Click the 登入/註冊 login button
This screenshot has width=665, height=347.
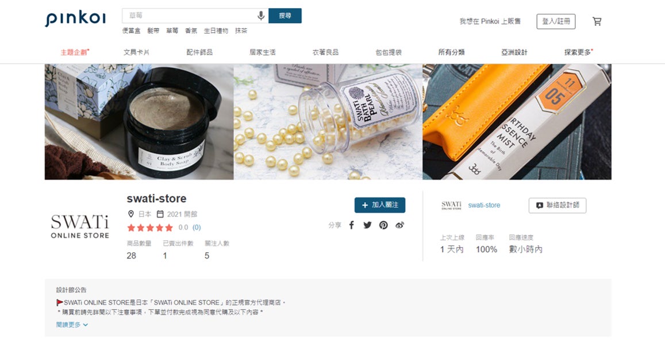pos(556,21)
